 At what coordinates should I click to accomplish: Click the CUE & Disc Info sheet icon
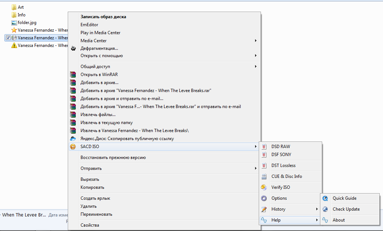click(264, 176)
